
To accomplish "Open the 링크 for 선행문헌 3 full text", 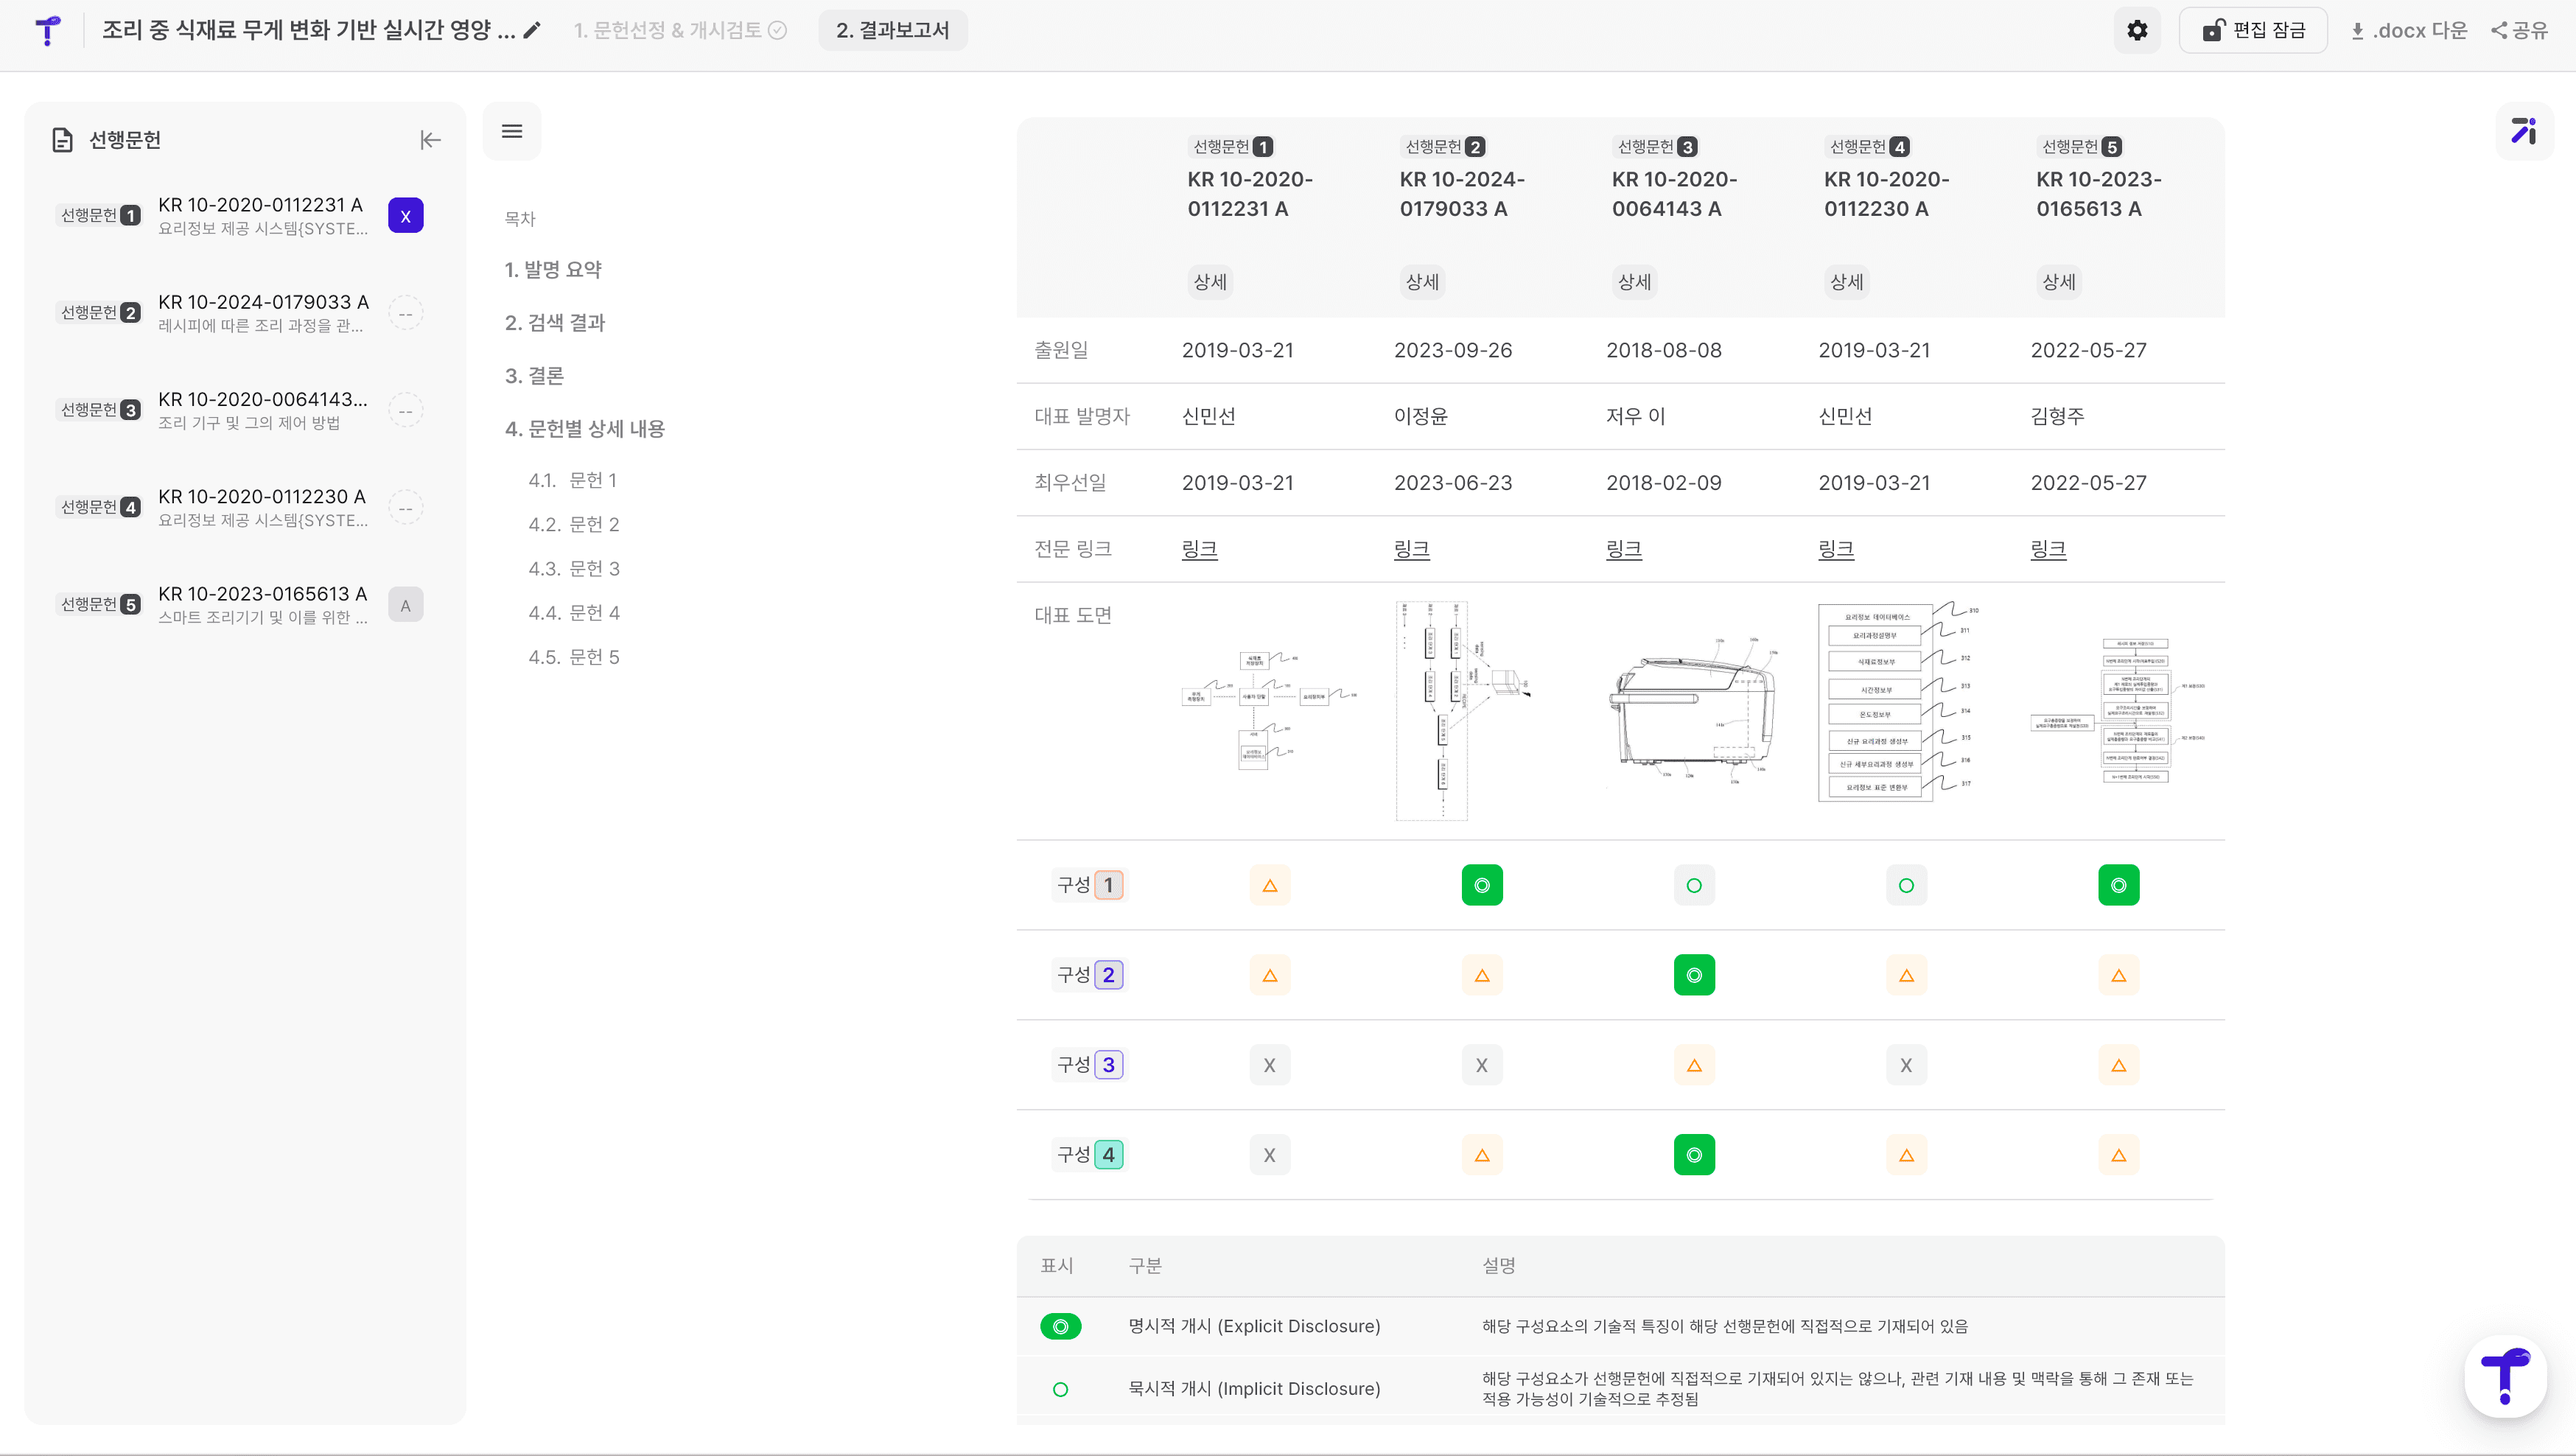I will pos(1623,549).
